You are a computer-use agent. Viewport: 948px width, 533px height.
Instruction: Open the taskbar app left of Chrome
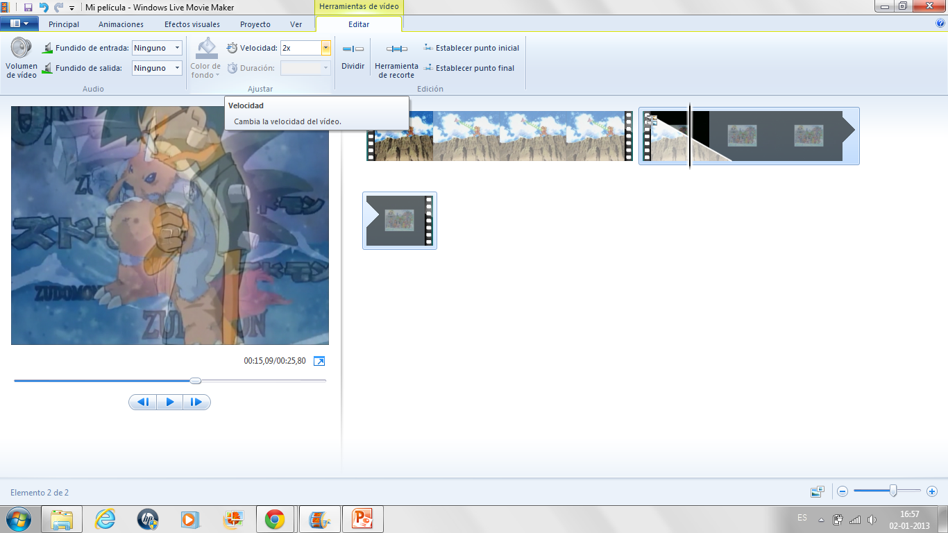(x=233, y=519)
